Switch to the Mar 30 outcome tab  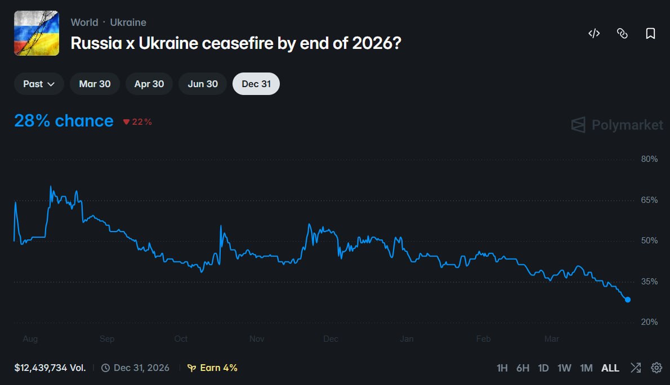point(94,83)
